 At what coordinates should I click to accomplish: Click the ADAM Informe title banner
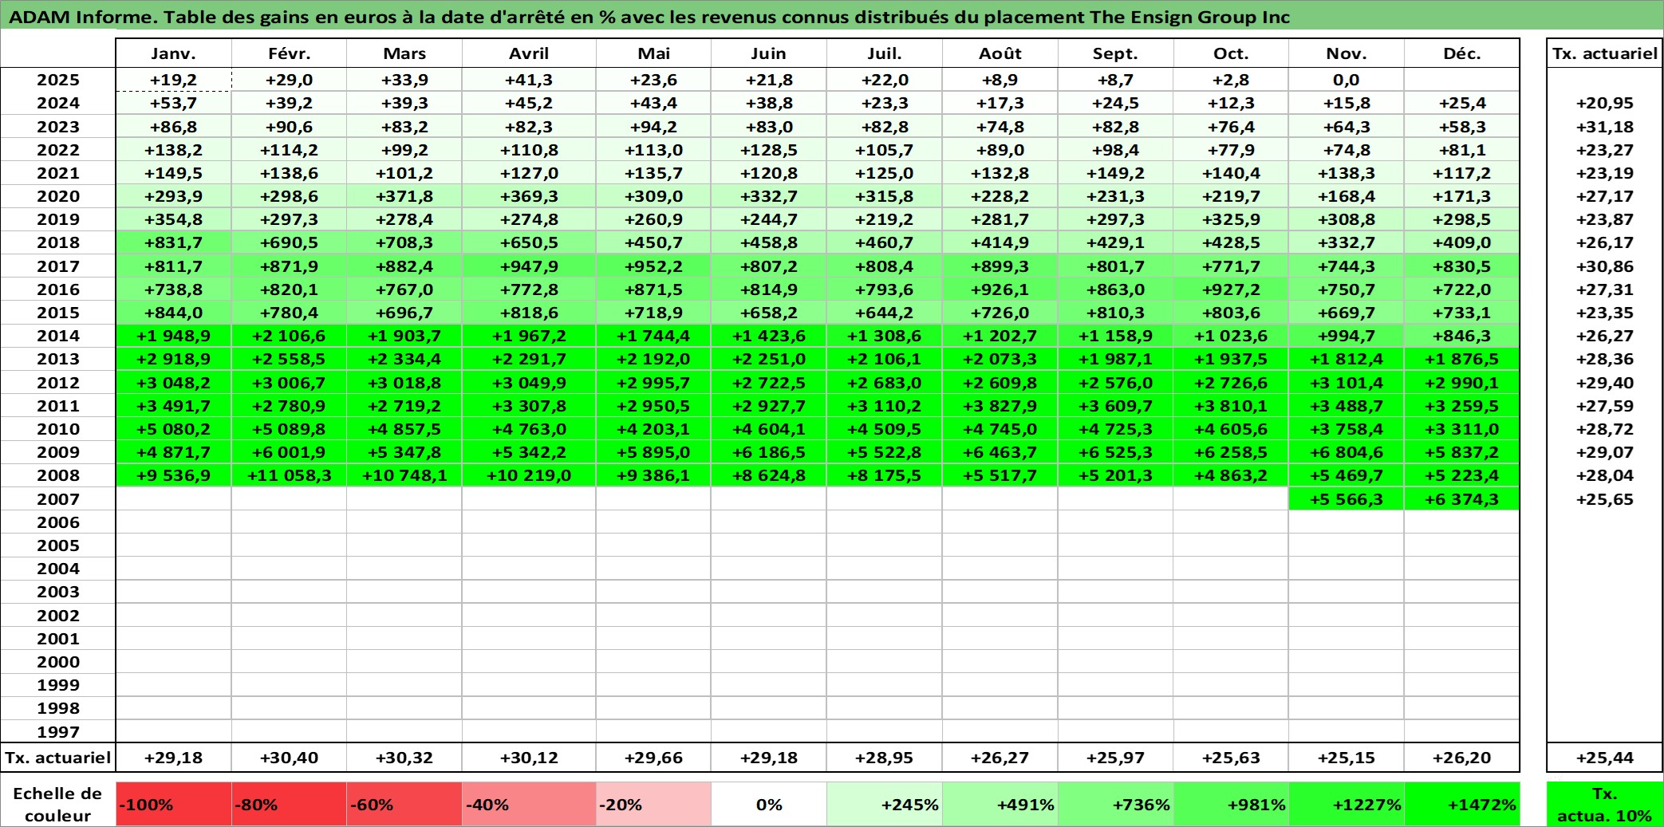tap(832, 17)
